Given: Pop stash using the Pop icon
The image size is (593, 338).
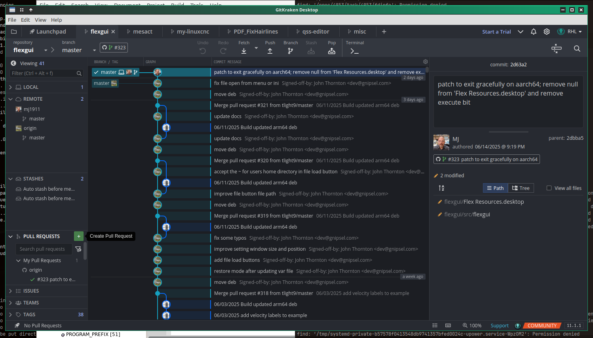Looking at the screenshot, I should (x=332, y=51).
